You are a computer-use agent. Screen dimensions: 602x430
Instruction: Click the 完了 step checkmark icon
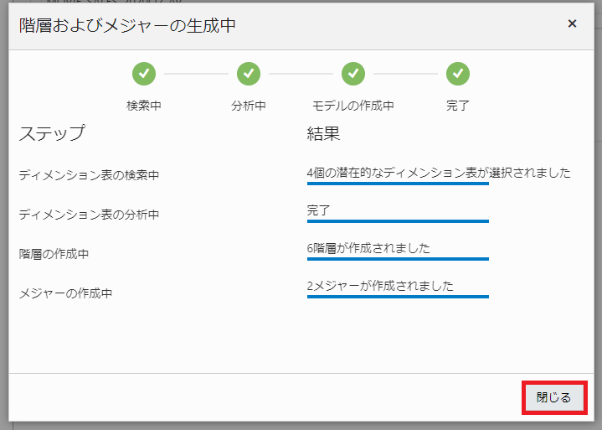coord(458,74)
